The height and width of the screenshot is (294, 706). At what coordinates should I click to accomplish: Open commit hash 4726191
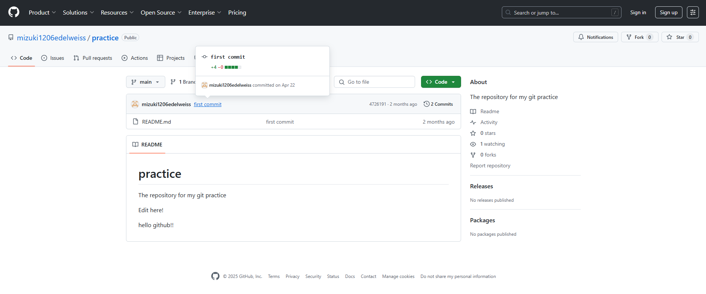[x=377, y=104]
